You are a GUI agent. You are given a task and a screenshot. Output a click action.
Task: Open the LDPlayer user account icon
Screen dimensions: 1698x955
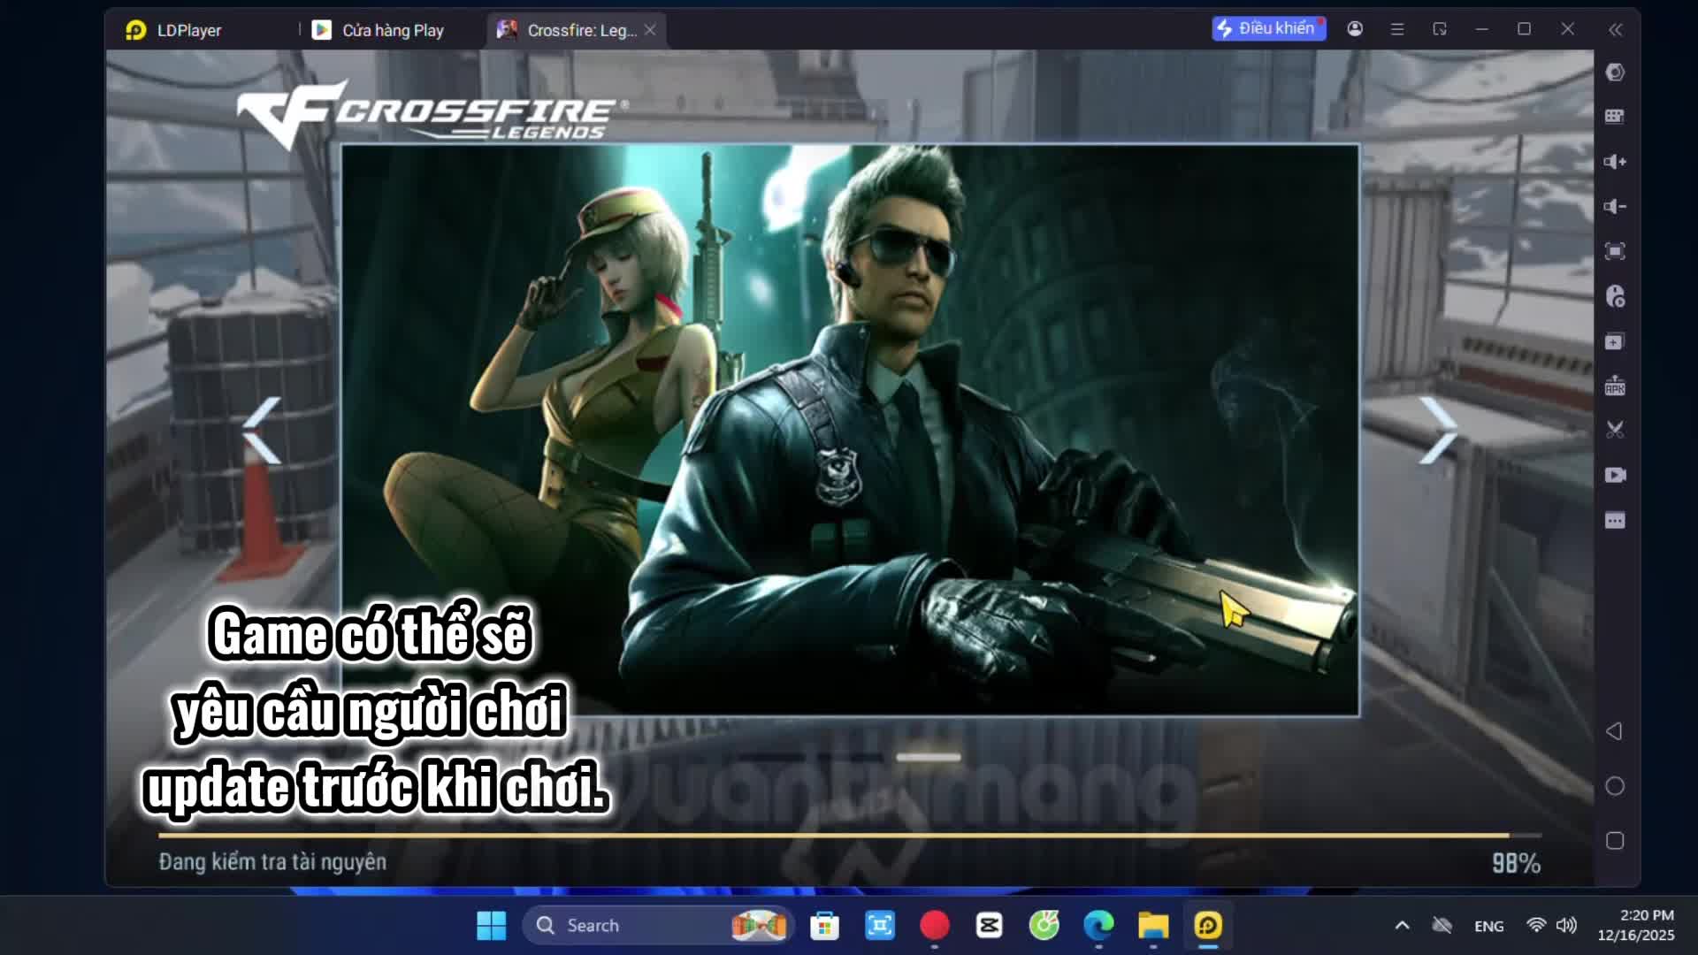1355,29
